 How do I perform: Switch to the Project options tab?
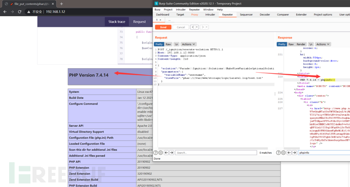pos(323,15)
